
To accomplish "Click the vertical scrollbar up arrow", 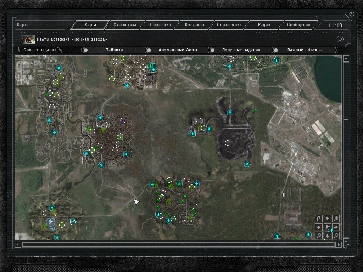I will tap(346, 58).
